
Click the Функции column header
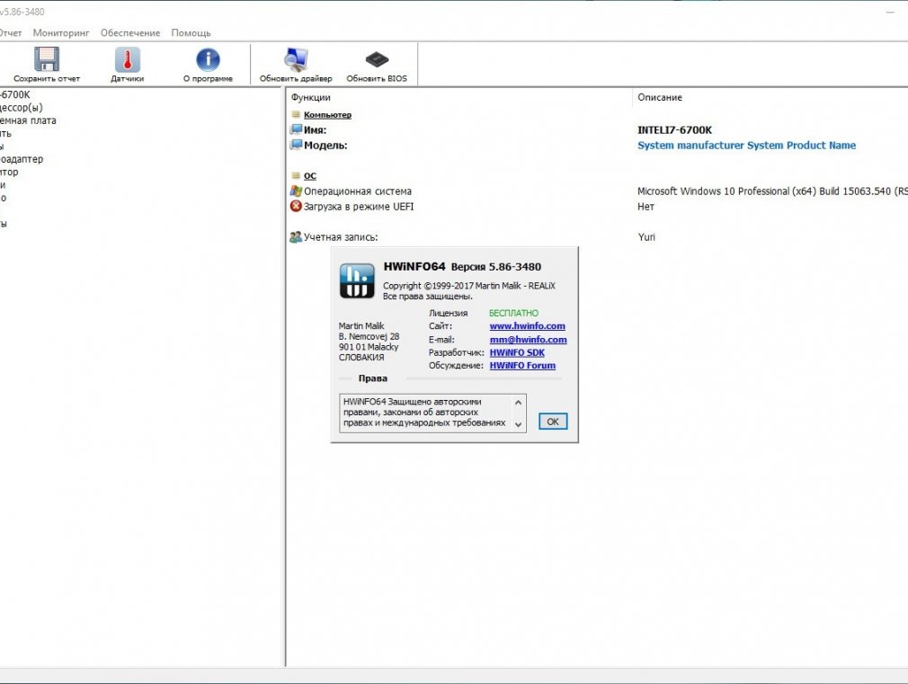311,97
